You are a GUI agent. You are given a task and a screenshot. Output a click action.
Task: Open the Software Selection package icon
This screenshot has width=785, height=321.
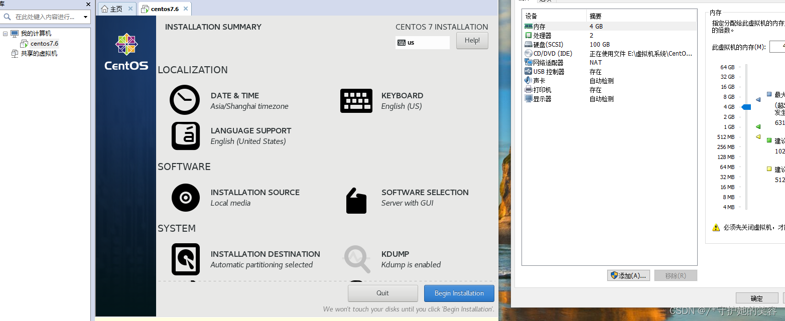tap(356, 201)
